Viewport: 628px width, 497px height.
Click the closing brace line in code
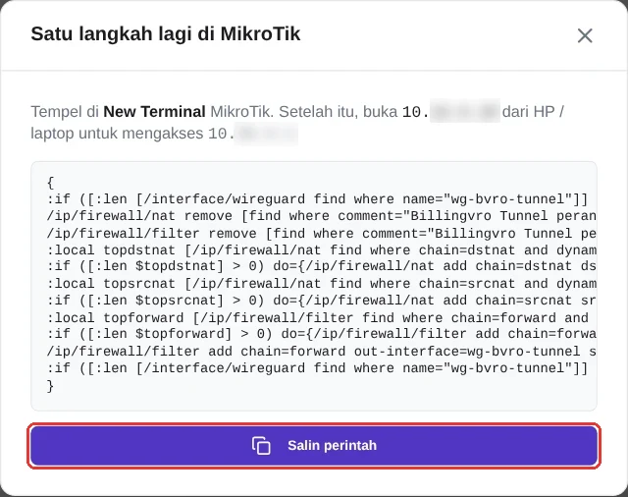[x=50, y=386]
